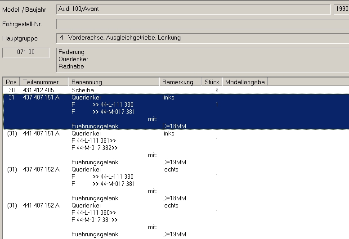Select the Hauptgruppe field showing Vorderachse
Screen dimensions: 349x239
coord(202,38)
